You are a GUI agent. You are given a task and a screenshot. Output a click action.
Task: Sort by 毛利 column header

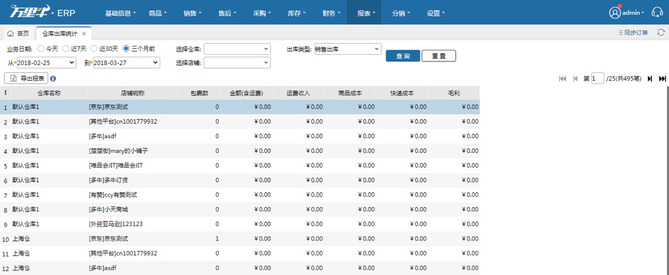pyautogui.click(x=454, y=93)
